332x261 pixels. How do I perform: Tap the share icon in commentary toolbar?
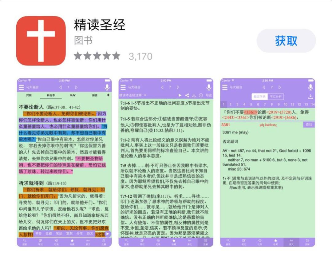pos(187,95)
